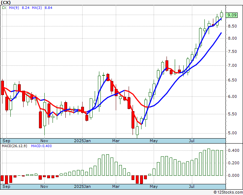Click the 8.50 price axis label
The image size is (243, 195).
(232, 26)
